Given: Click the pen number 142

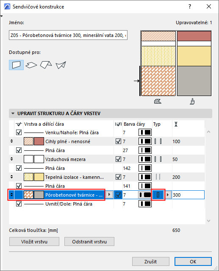Looking at the screenshot, I should click(x=127, y=168).
